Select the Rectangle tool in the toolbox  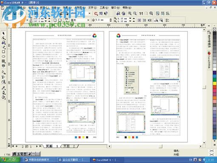pyautogui.click(x=3, y=52)
